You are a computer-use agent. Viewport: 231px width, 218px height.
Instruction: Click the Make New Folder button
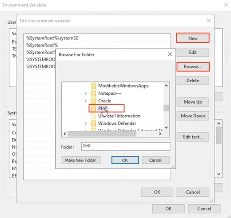point(81,160)
